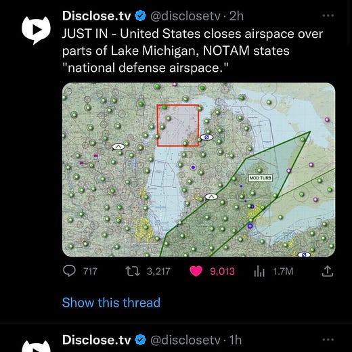This screenshot has height=352, width=352.
Task: Open Disclose.tv profile avatar of first tweet
Action: 36,30
